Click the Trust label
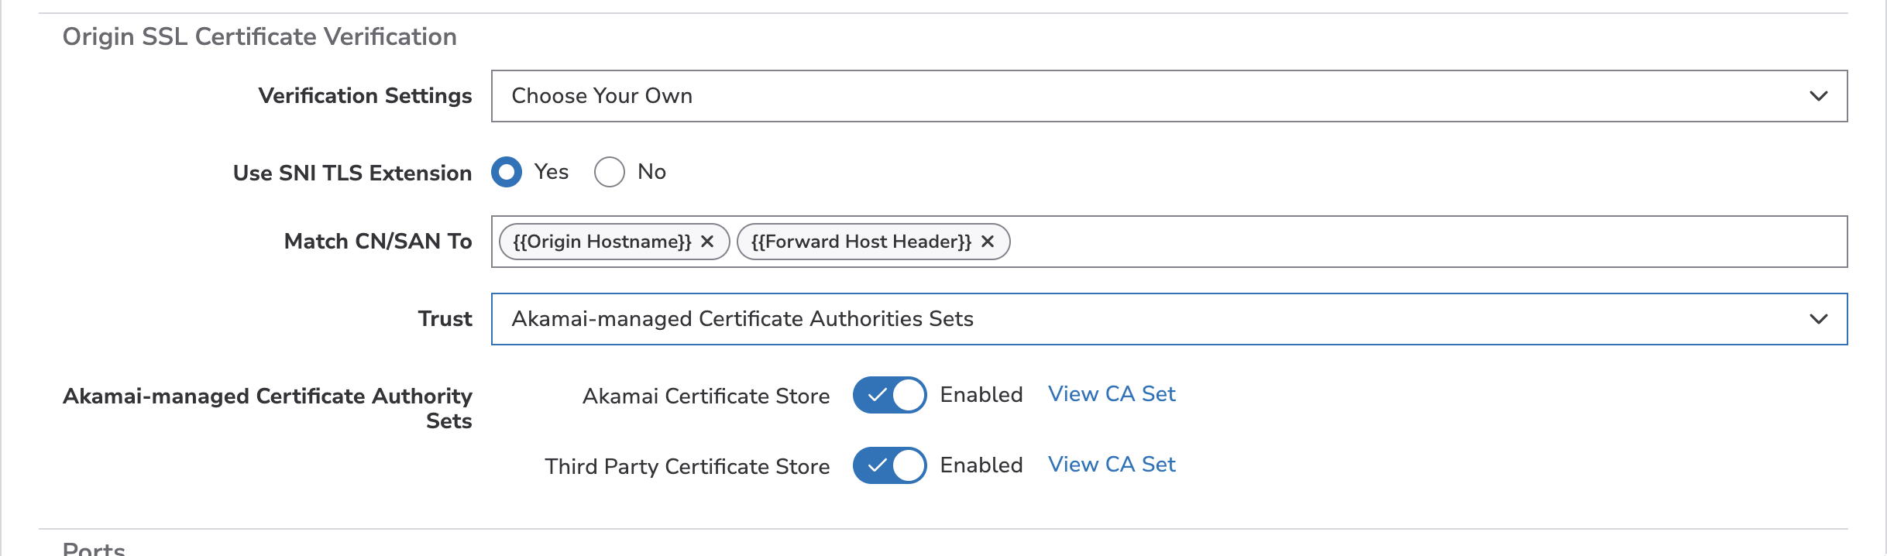The height and width of the screenshot is (556, 1887). click(445, 318)
